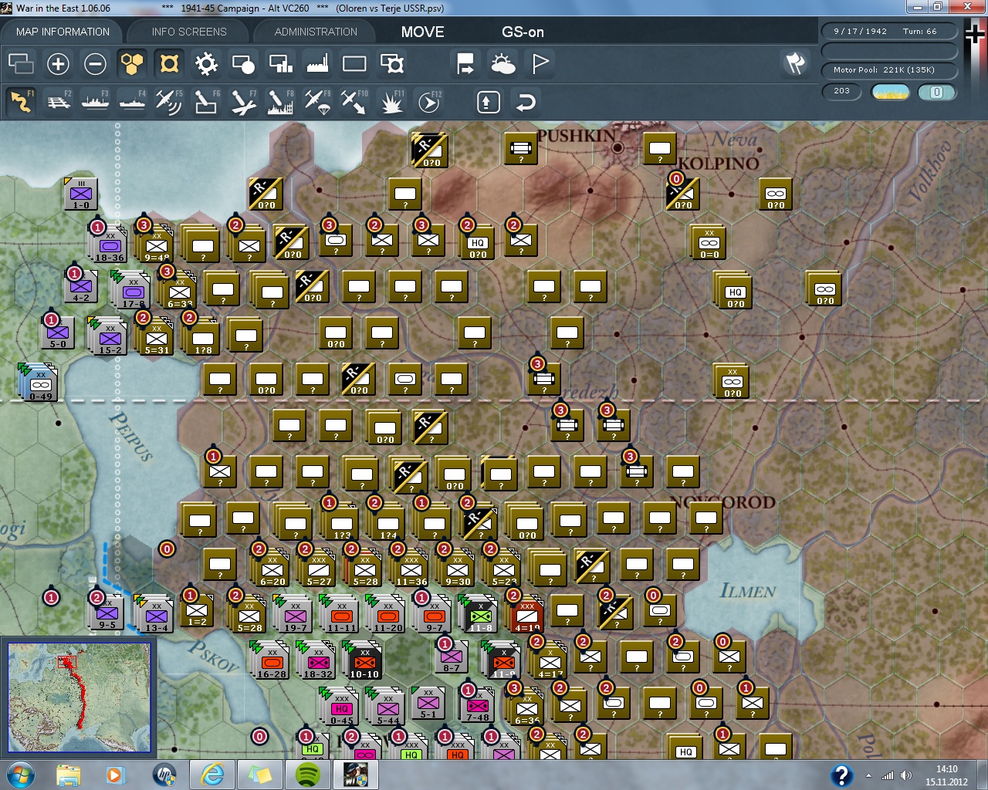This screenshot has height=790, width=988.
Task: Click the GS-on label
Action: tap(523, 32)
